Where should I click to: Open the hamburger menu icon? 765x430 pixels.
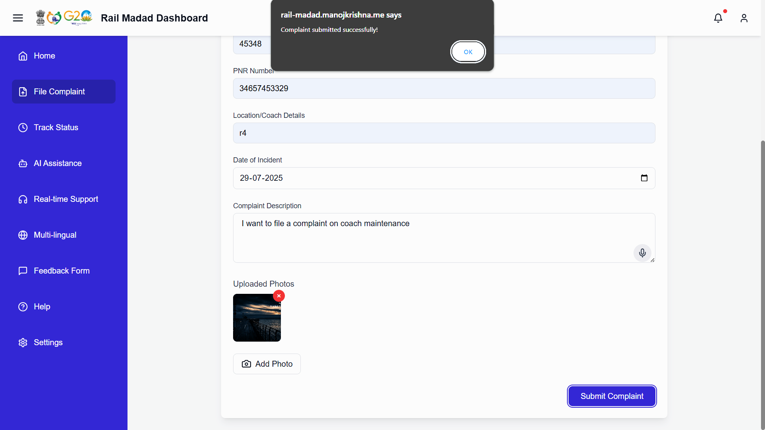tap(18, 18)
